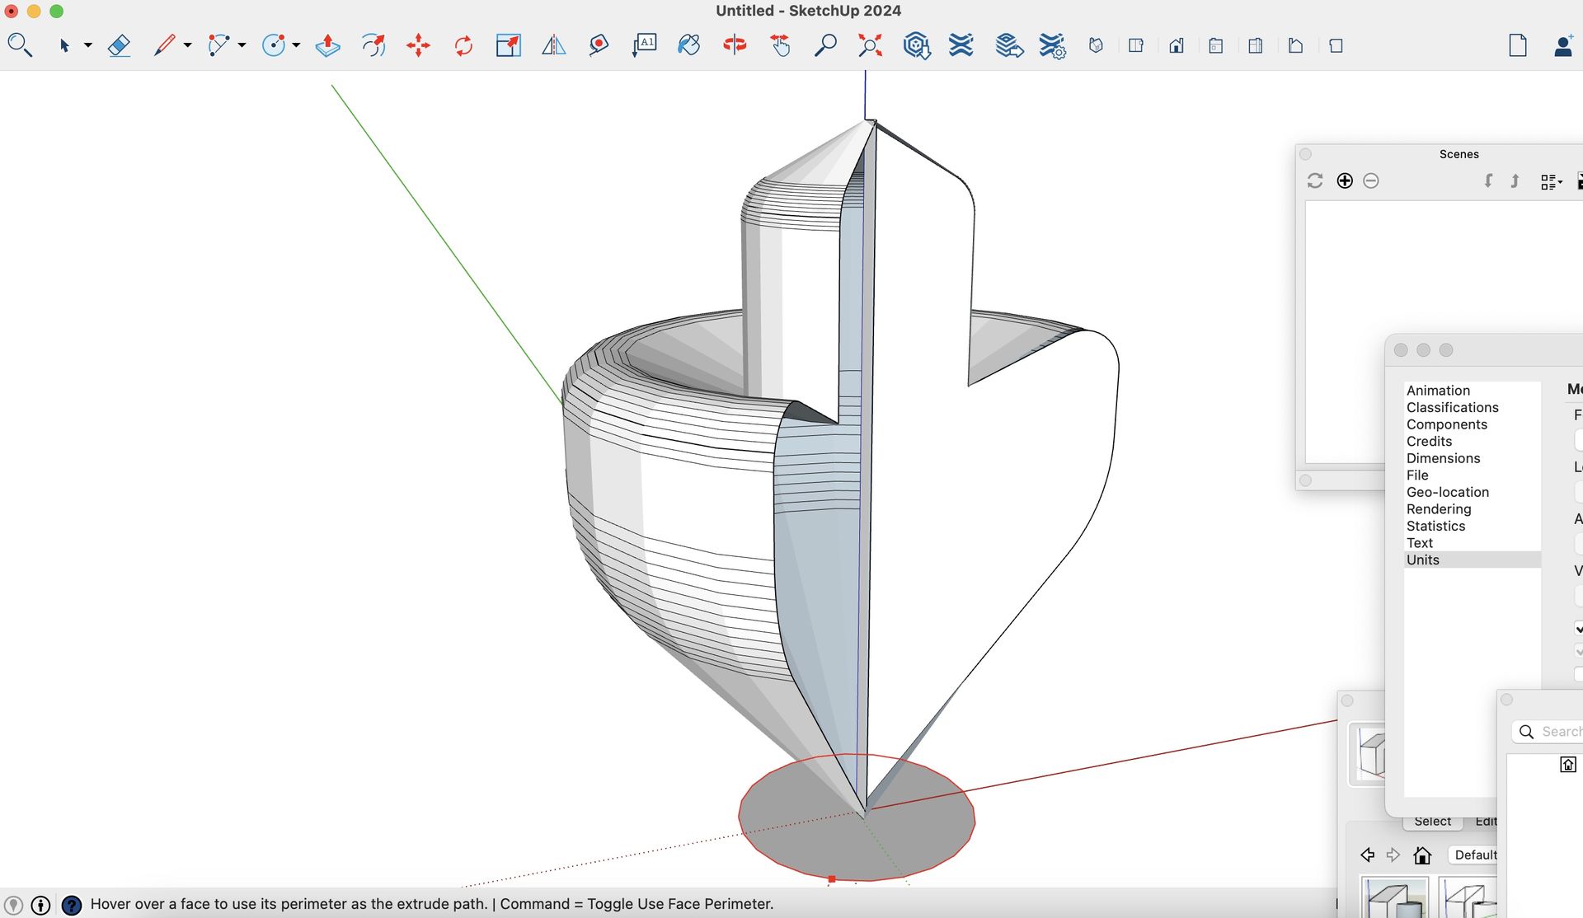Expand the Select tool dropdown arrow
This screenshot has width=1583, height=918.
pos(87,46)
